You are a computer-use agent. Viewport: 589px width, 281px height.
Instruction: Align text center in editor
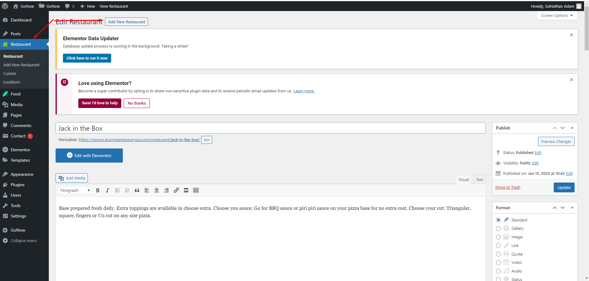[x=157, y=191]
